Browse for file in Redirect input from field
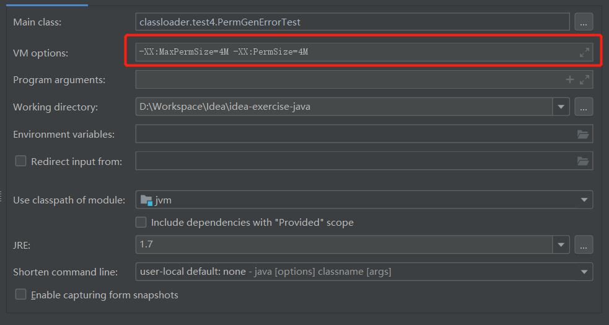 pyautogui.click(x=583, y=161)
